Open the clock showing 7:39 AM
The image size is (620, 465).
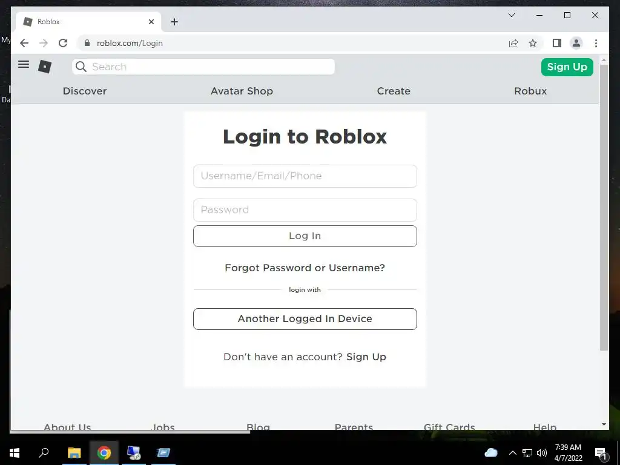(568, 453)
